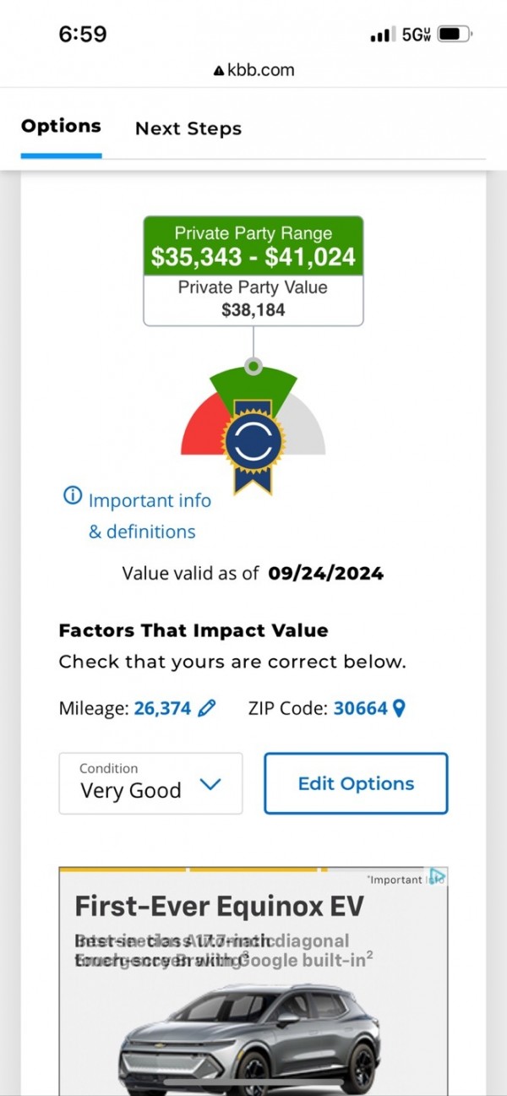This screenshot has height=1096, width=507.
Task: Tap the KBB blue ribbon badge icon
Action: (253, 444)
